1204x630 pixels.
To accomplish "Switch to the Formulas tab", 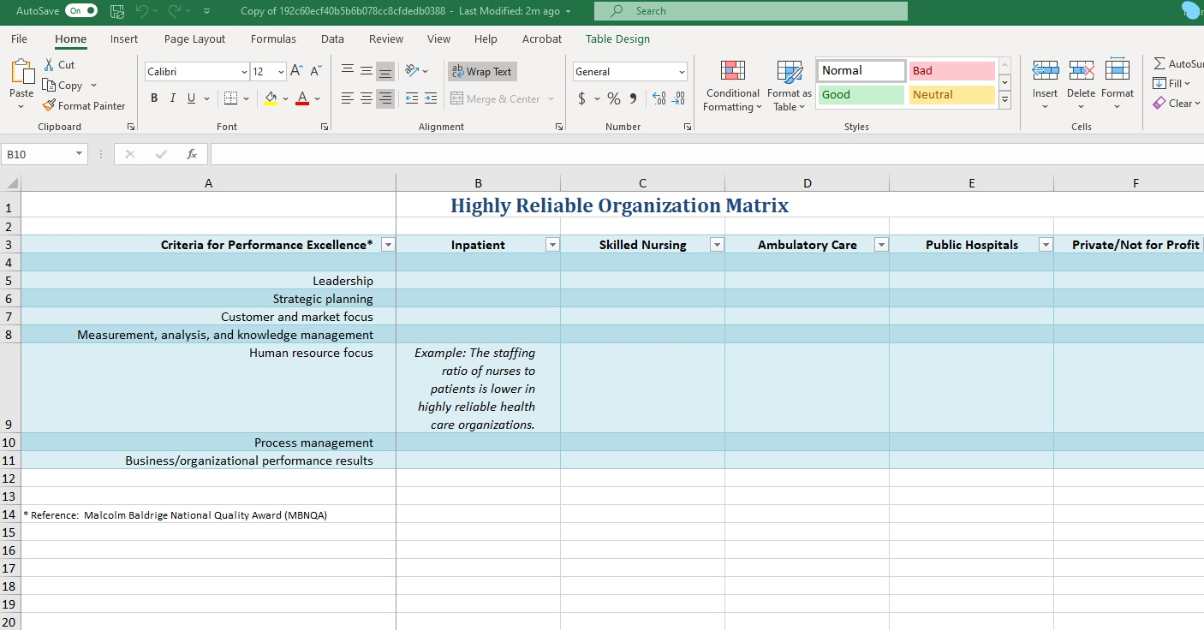I will point(273,39).
